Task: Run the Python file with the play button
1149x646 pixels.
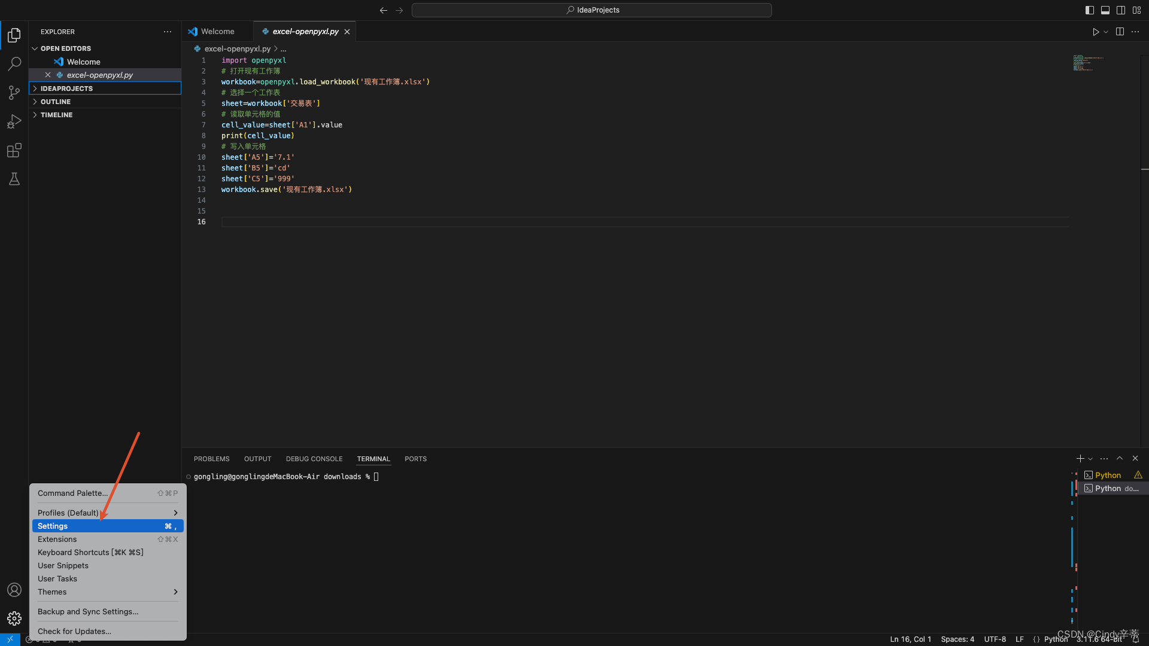Action: pyautogui.click(x=1096, y=32)
